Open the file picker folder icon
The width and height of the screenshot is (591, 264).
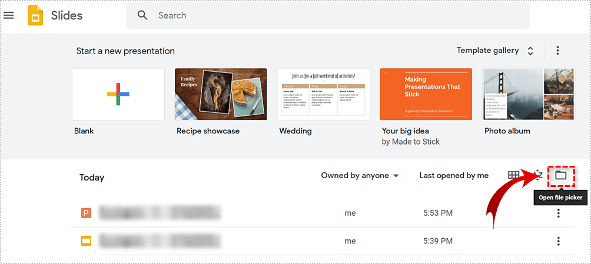[x=560, y=175]
